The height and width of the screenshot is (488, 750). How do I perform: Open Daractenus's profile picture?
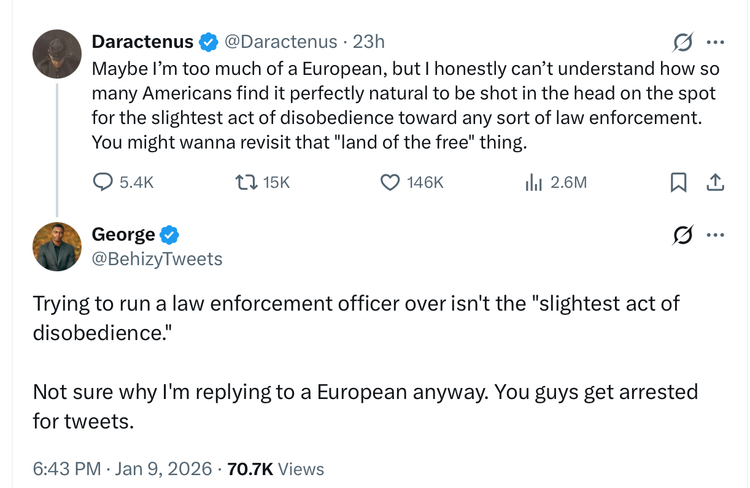pyautogui.click(x=57, y=54)
